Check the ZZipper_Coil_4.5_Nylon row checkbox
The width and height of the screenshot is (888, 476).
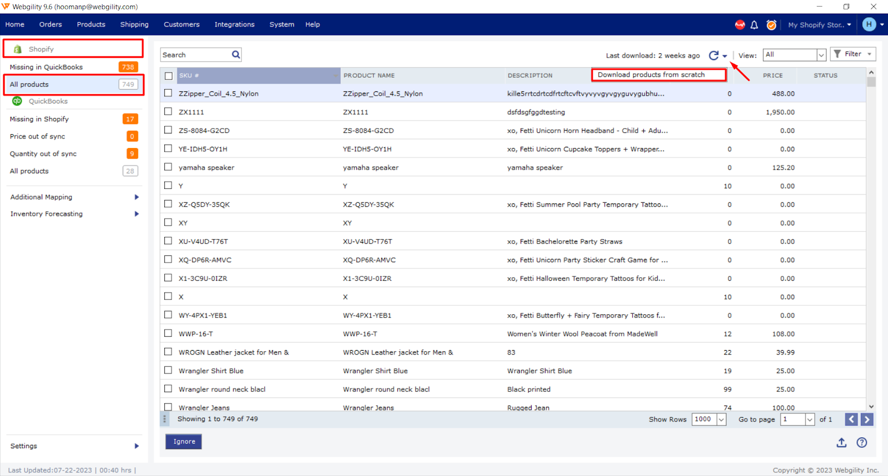(168, 93)
